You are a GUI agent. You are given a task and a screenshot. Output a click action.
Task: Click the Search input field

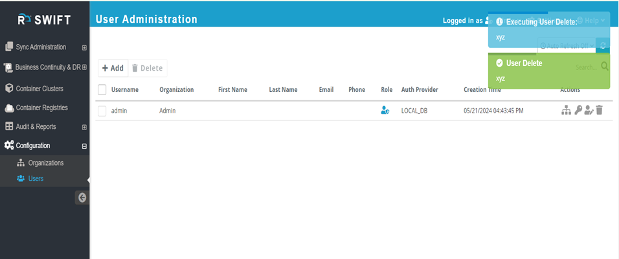[586, 67]
